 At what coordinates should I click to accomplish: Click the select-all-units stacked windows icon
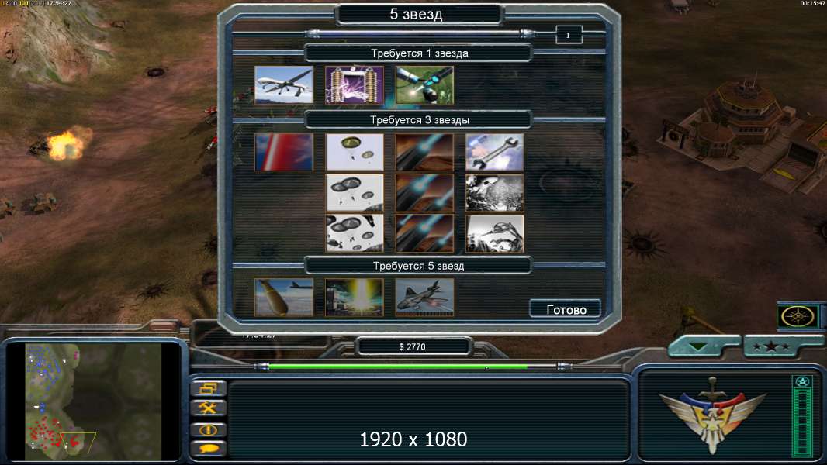(x=209, y=388)
